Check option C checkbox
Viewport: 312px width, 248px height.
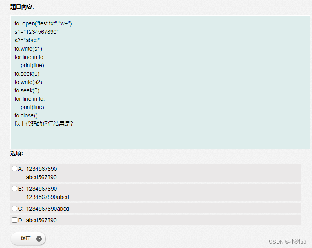point(15,208)
